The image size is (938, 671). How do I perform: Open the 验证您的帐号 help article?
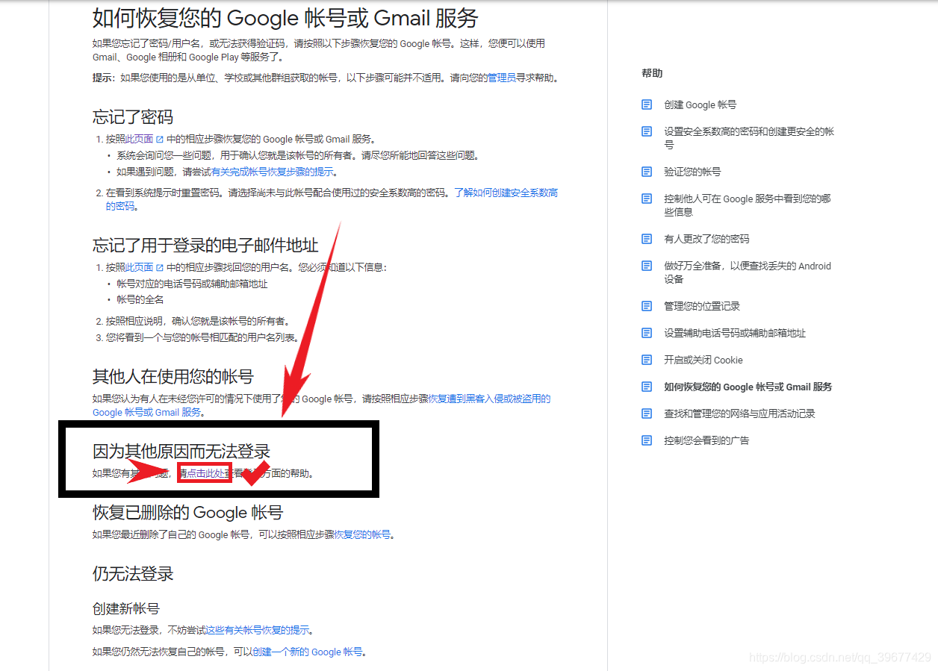click(692, 172)
